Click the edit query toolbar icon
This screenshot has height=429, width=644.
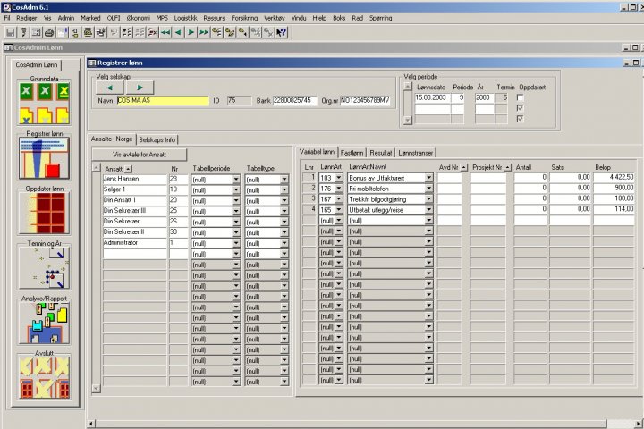pos(230,32)
